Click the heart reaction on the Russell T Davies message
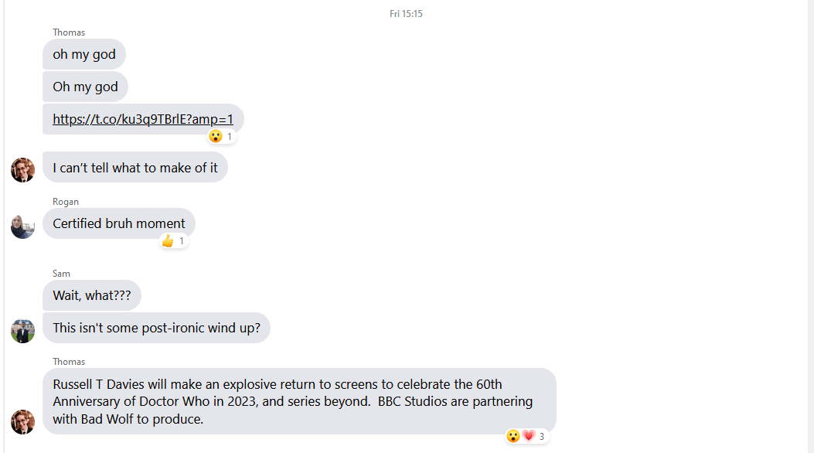Screen dimensions: 814x453 (529, 436)
